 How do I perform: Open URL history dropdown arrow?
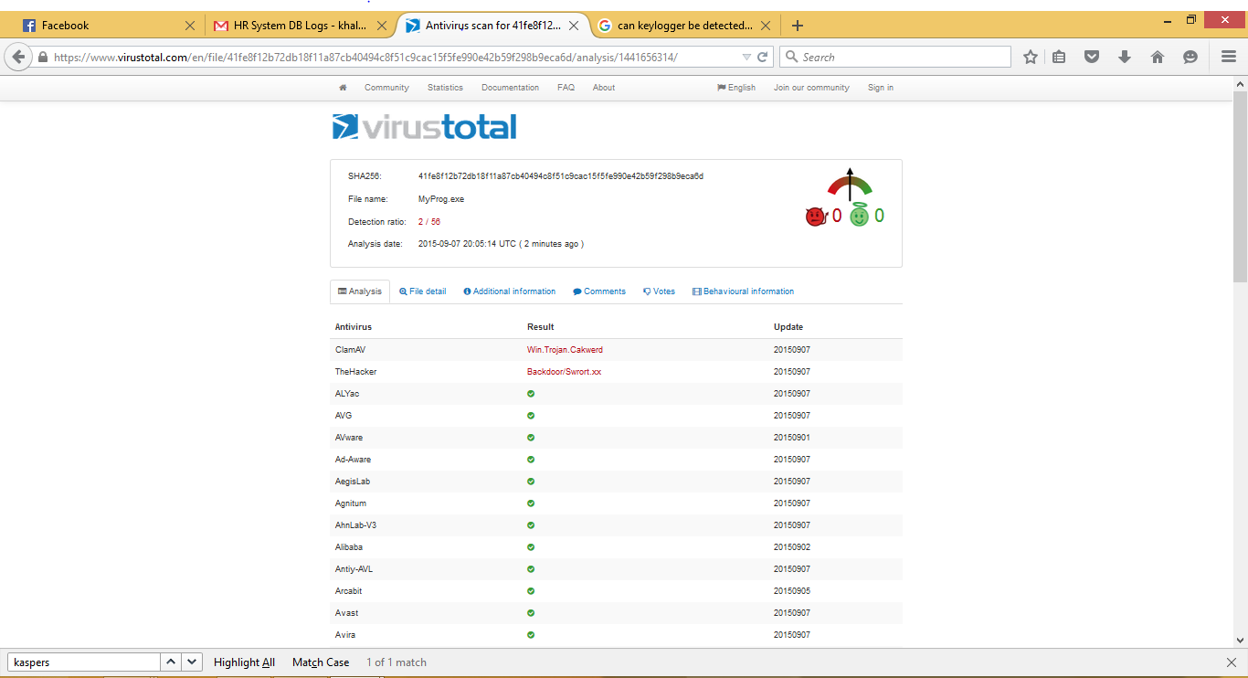click(746, 57)
